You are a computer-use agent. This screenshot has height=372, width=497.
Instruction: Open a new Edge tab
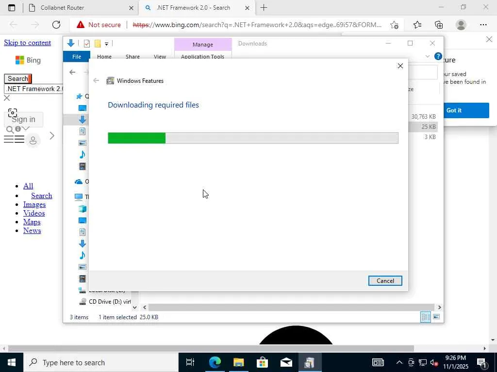click(264, 8)
